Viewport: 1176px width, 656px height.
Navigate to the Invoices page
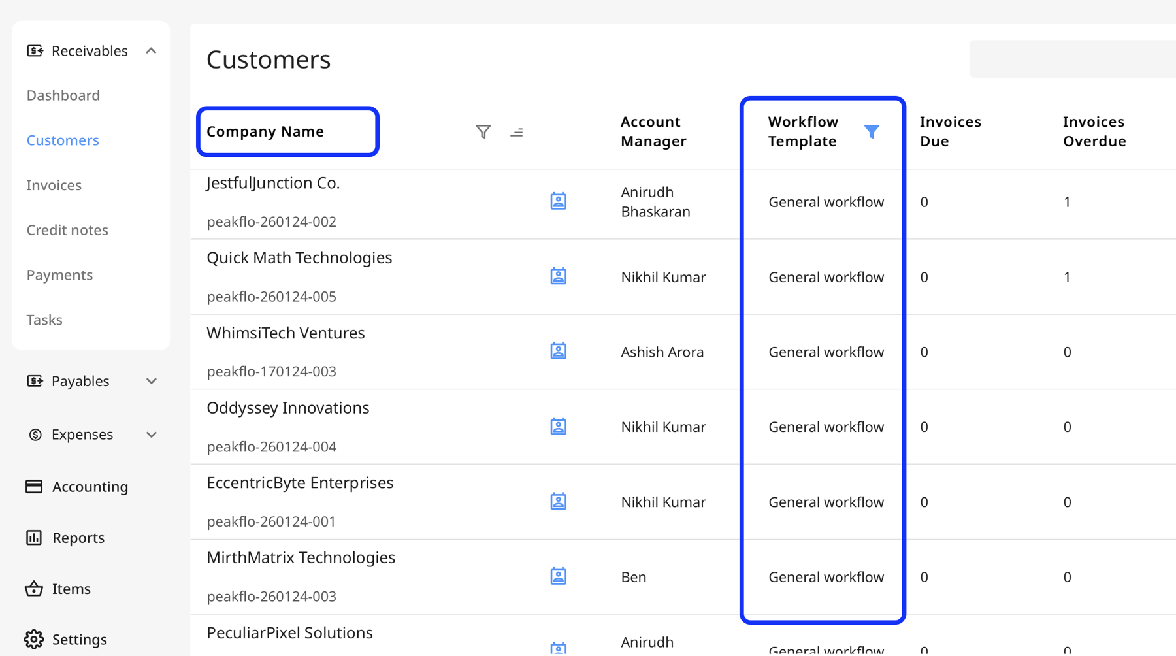[54, 185]
